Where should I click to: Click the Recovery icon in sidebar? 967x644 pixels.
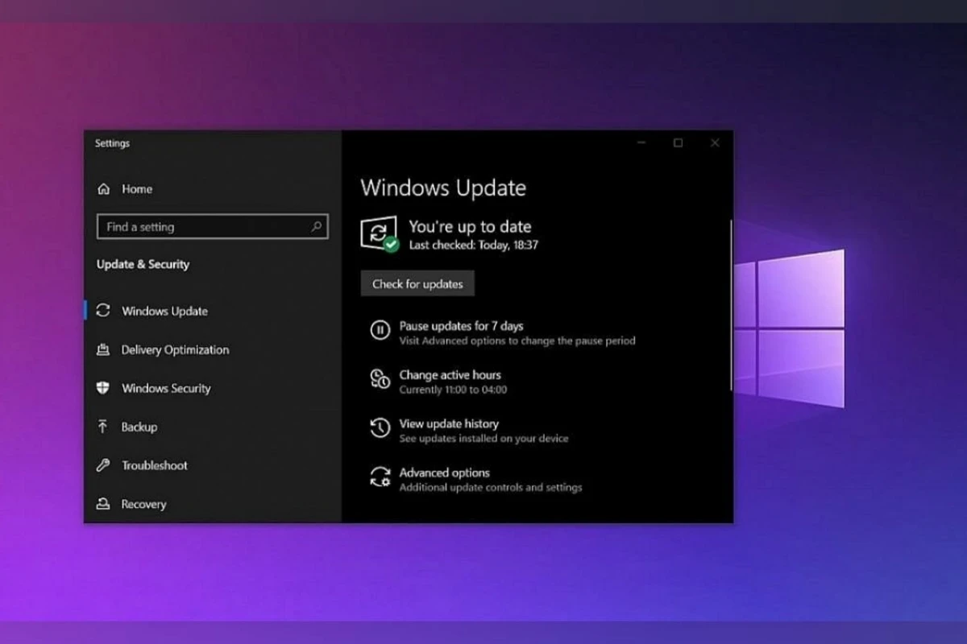[x=103, y=504]
